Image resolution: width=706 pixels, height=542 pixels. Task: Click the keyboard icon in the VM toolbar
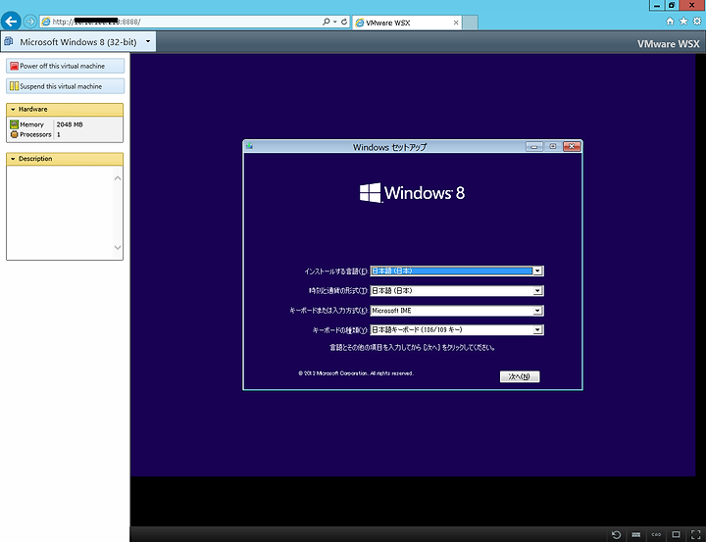635,534
